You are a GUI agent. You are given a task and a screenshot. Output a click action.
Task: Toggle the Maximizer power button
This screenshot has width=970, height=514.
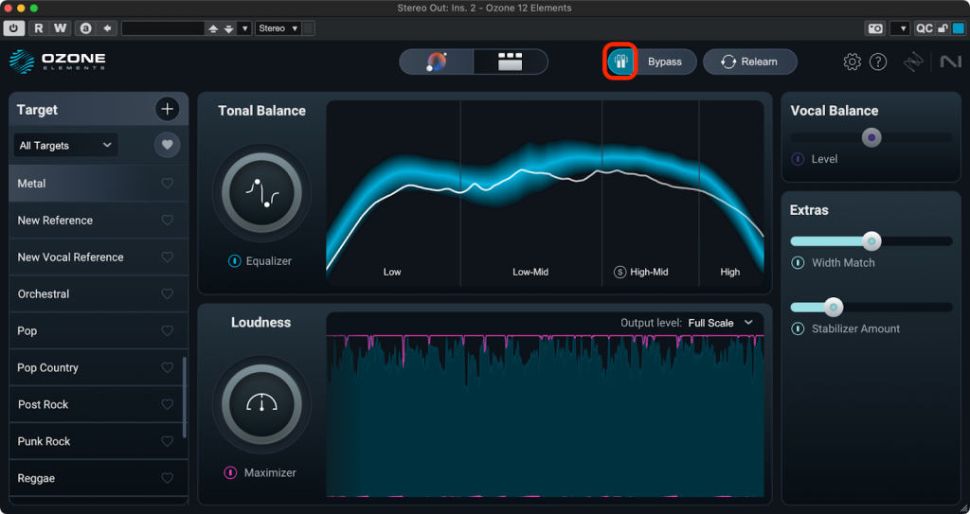pos(230,472)
